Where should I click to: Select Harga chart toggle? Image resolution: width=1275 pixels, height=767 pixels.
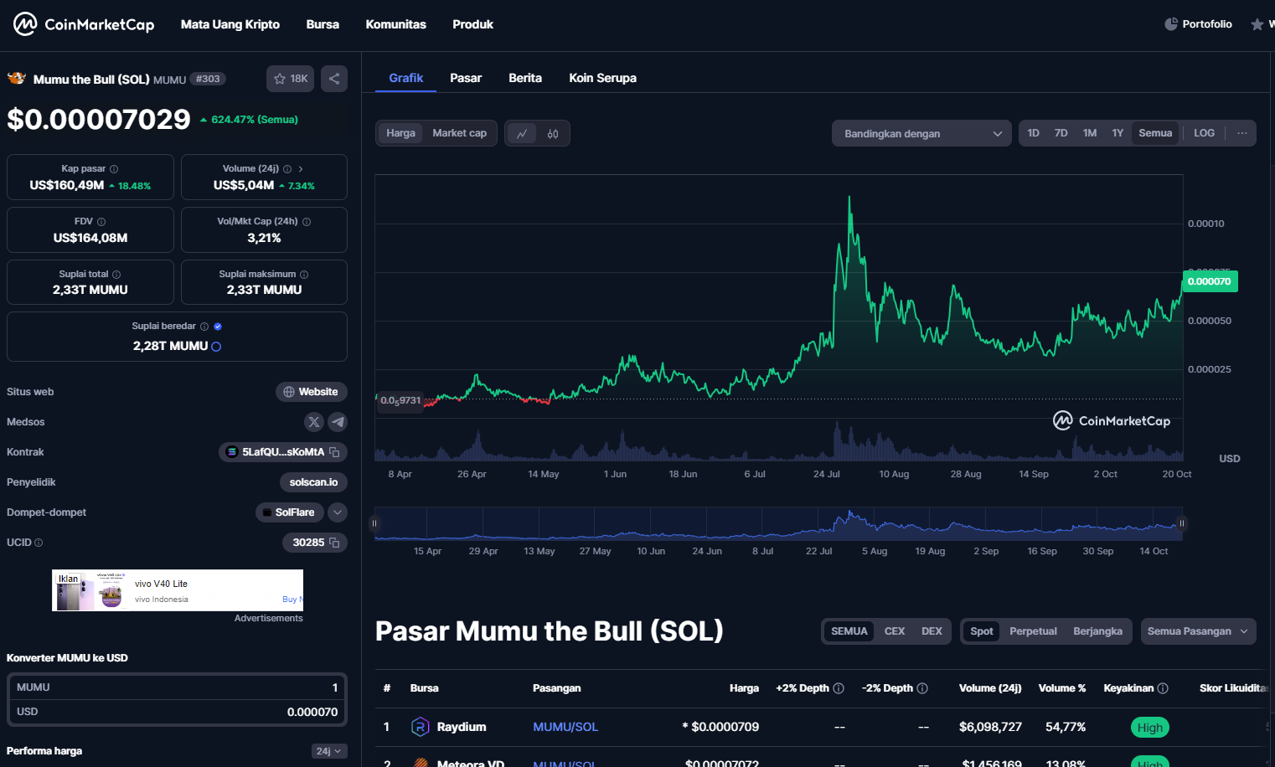(400, 133)
